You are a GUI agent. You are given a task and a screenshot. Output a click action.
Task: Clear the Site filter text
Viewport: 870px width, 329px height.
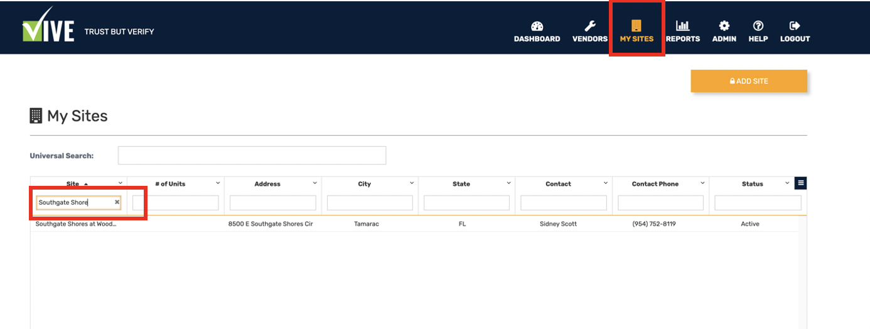tap(117, 202)
